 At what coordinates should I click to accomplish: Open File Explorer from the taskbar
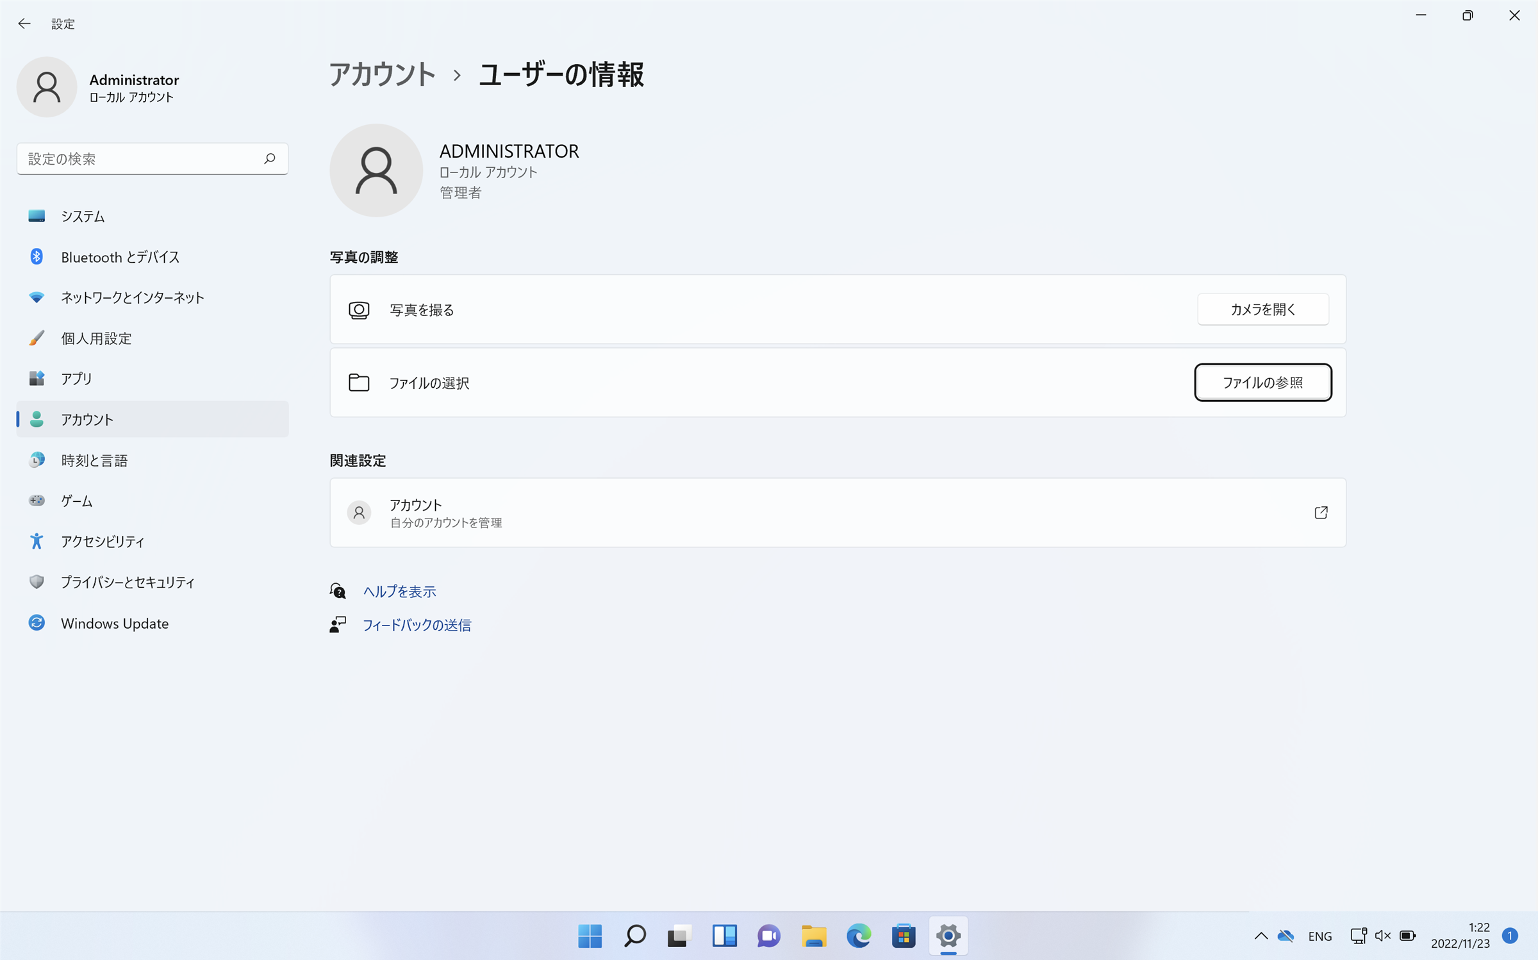tap(814, 936)
